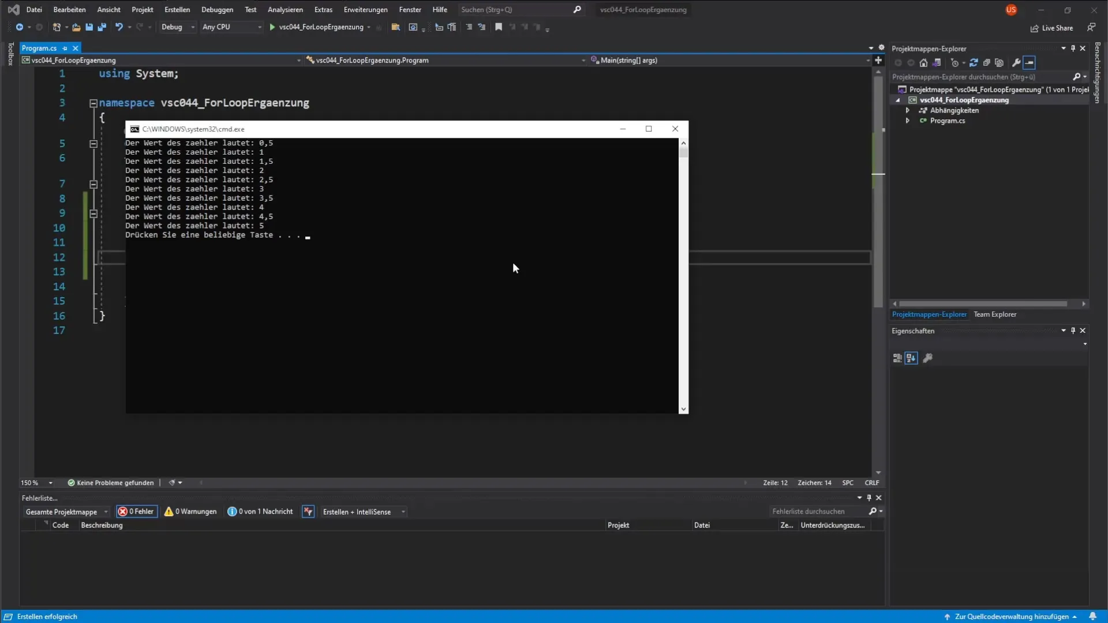The height and width of the screenshot is (623, 1108).
Task: Click the notifications bell in status bar
Action: pos(1092,617)
